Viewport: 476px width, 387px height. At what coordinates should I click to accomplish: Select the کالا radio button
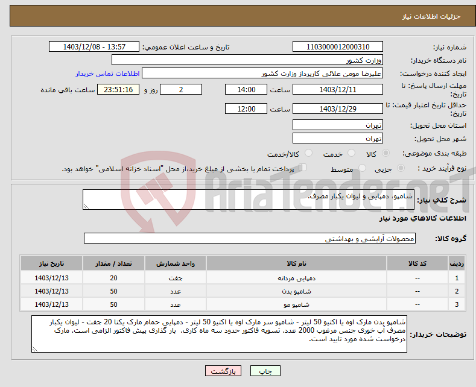tap(386, 153)
